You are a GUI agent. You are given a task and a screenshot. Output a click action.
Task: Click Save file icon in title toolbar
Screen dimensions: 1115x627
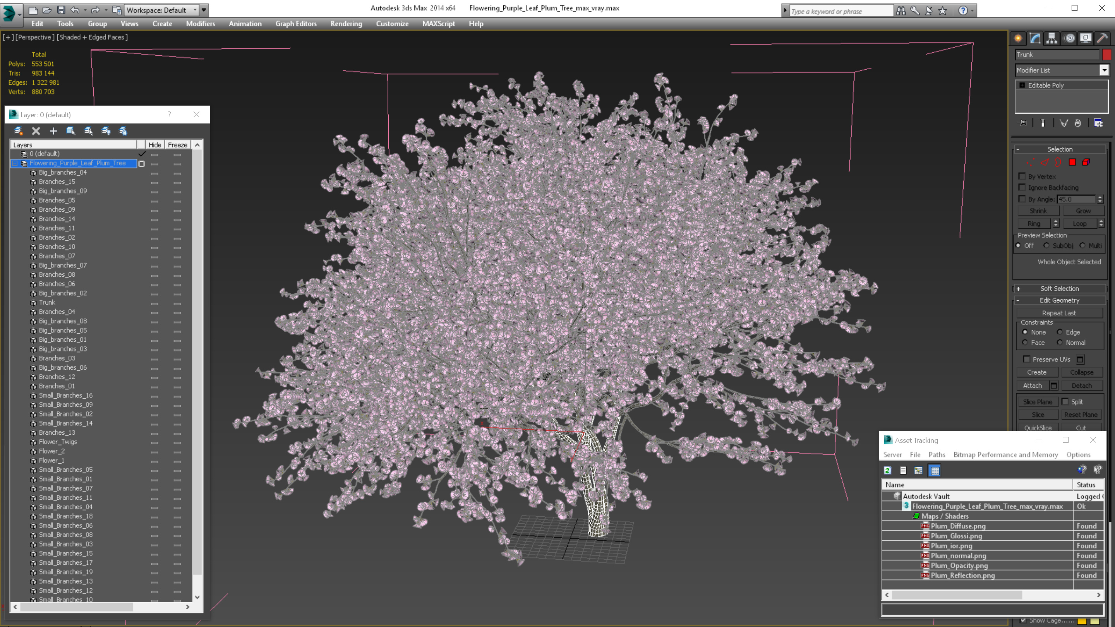[x=61, y=10]
